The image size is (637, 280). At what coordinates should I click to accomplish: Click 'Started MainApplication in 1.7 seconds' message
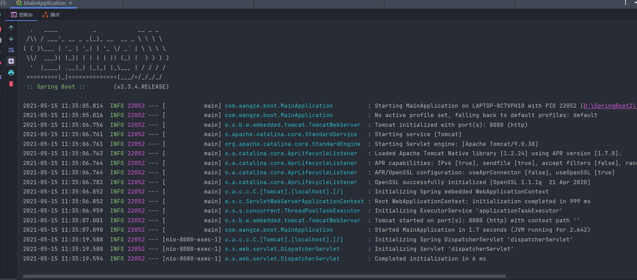482,230
